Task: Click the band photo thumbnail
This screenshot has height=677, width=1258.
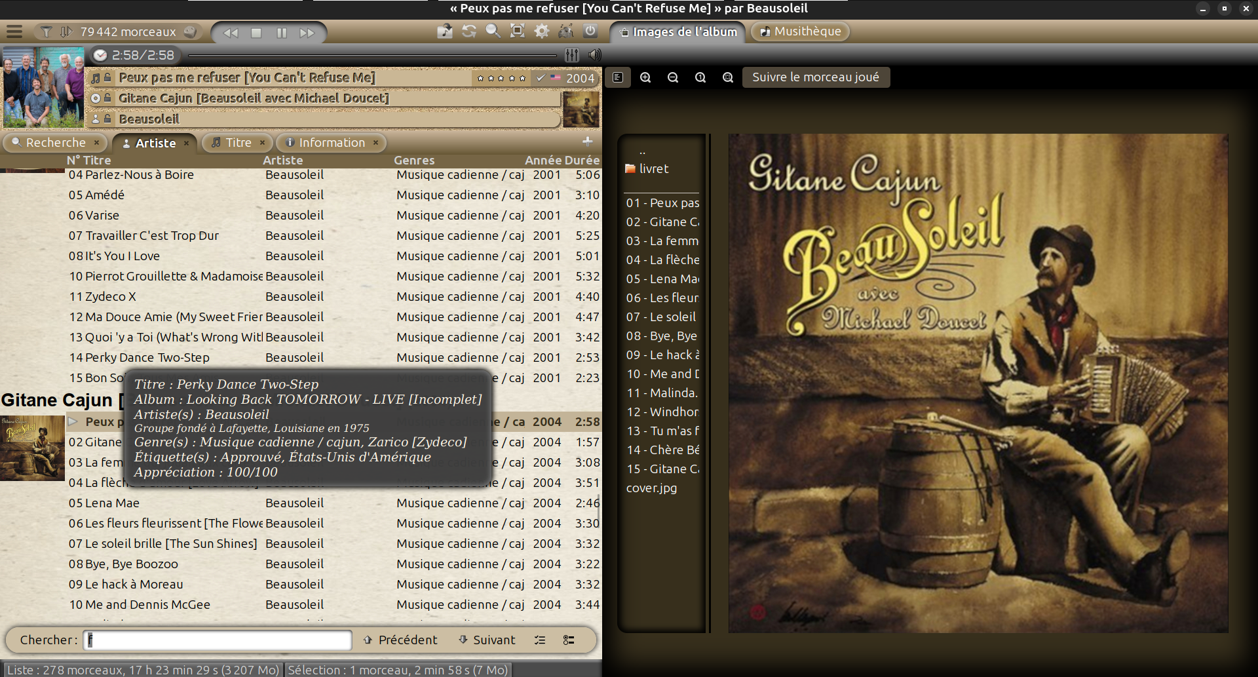Action: (43, 87)
